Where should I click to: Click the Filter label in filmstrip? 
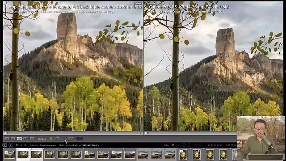pos(166,145)
